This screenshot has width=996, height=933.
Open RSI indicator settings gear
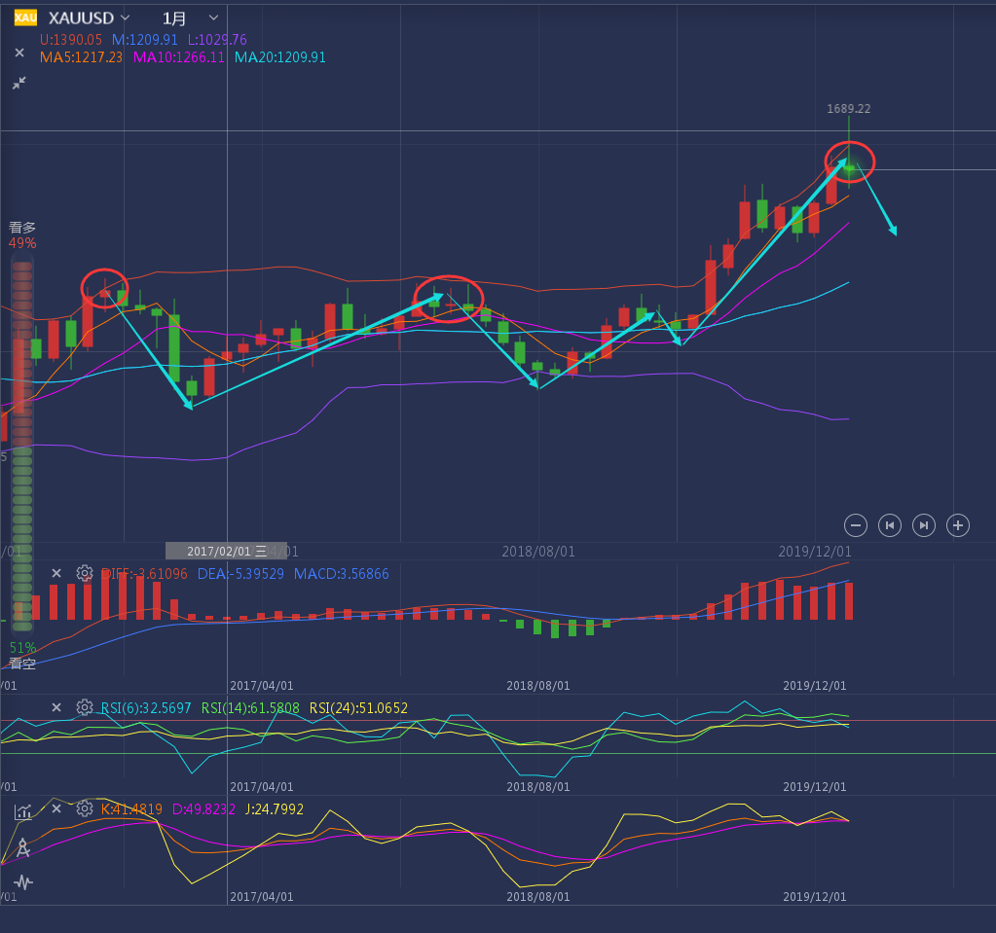85,707
